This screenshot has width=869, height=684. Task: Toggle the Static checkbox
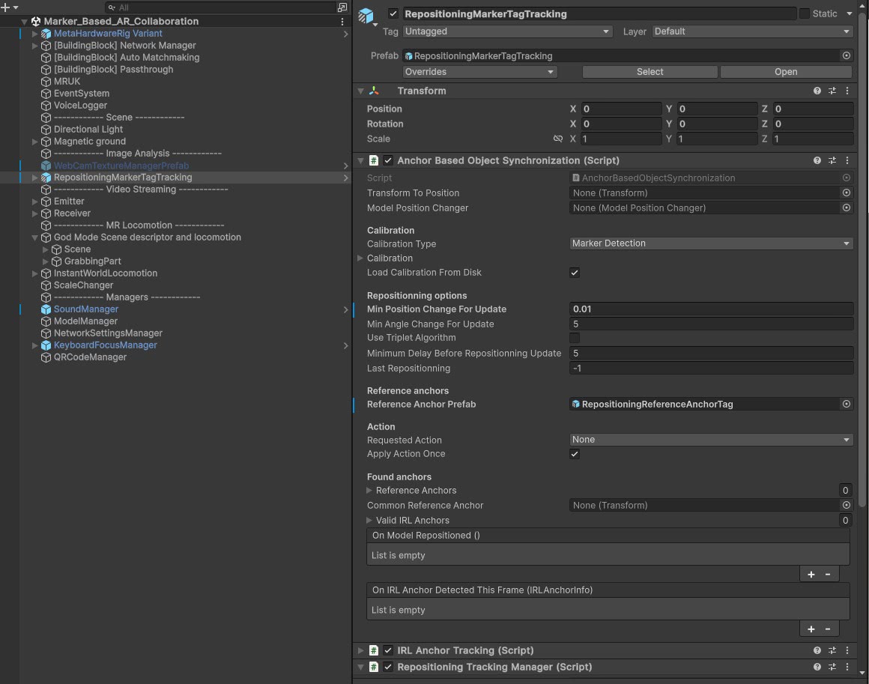(x=805, y=13)
